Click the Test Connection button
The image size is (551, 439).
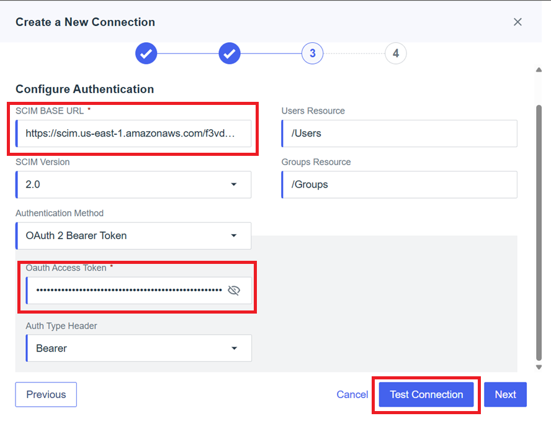tap(426, 394)
